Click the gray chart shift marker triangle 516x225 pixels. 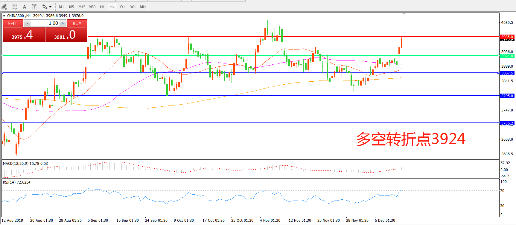404,14
